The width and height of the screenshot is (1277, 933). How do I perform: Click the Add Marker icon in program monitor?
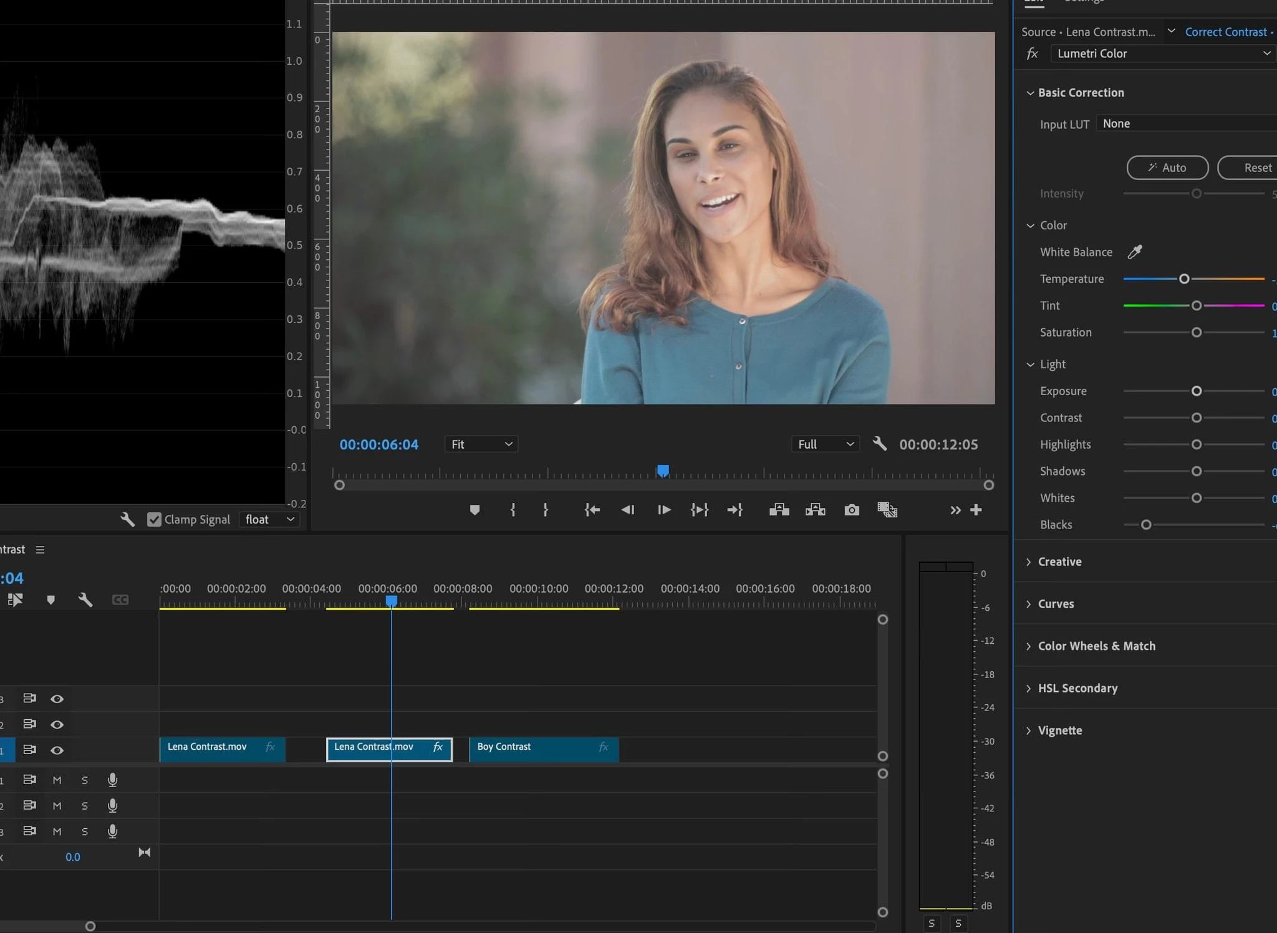point(475,510)
